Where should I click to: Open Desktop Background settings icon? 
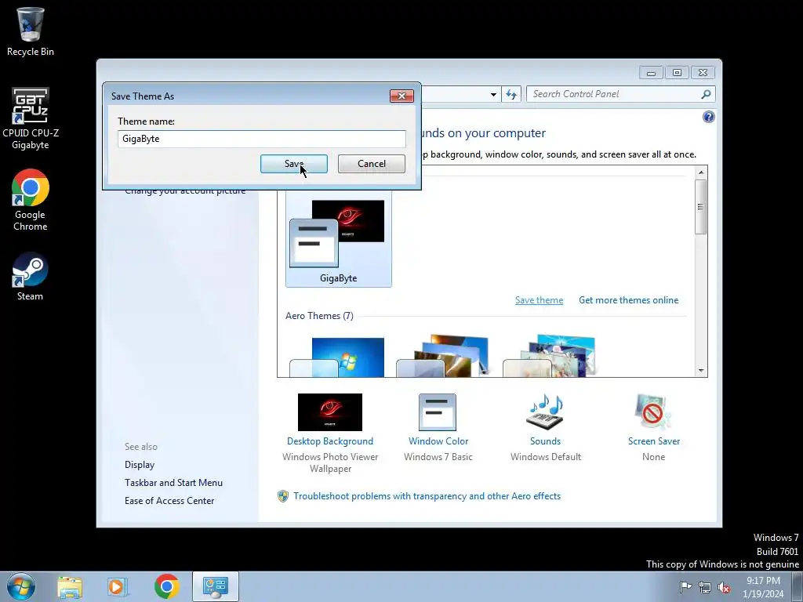click(330, 412)
